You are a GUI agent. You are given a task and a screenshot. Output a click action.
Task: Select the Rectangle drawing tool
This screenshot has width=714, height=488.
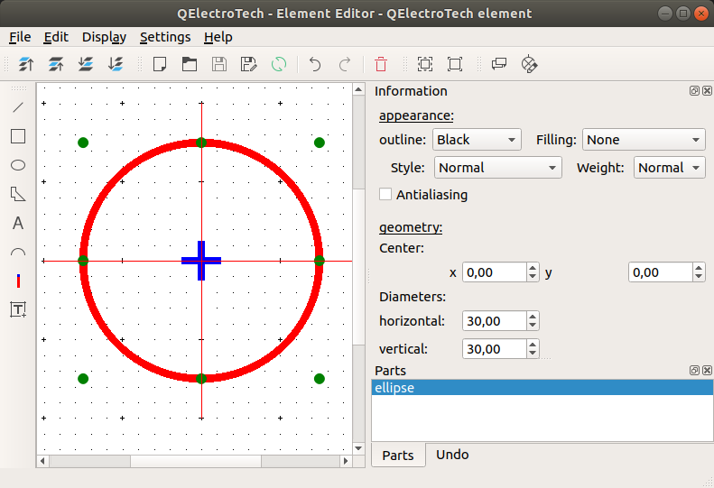pyautogui.click(x=18, y=136)
